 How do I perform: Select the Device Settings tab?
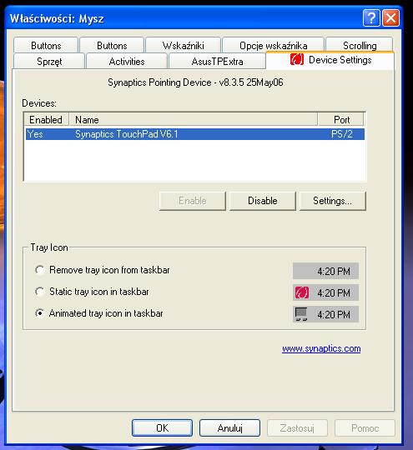pos(330,60)
